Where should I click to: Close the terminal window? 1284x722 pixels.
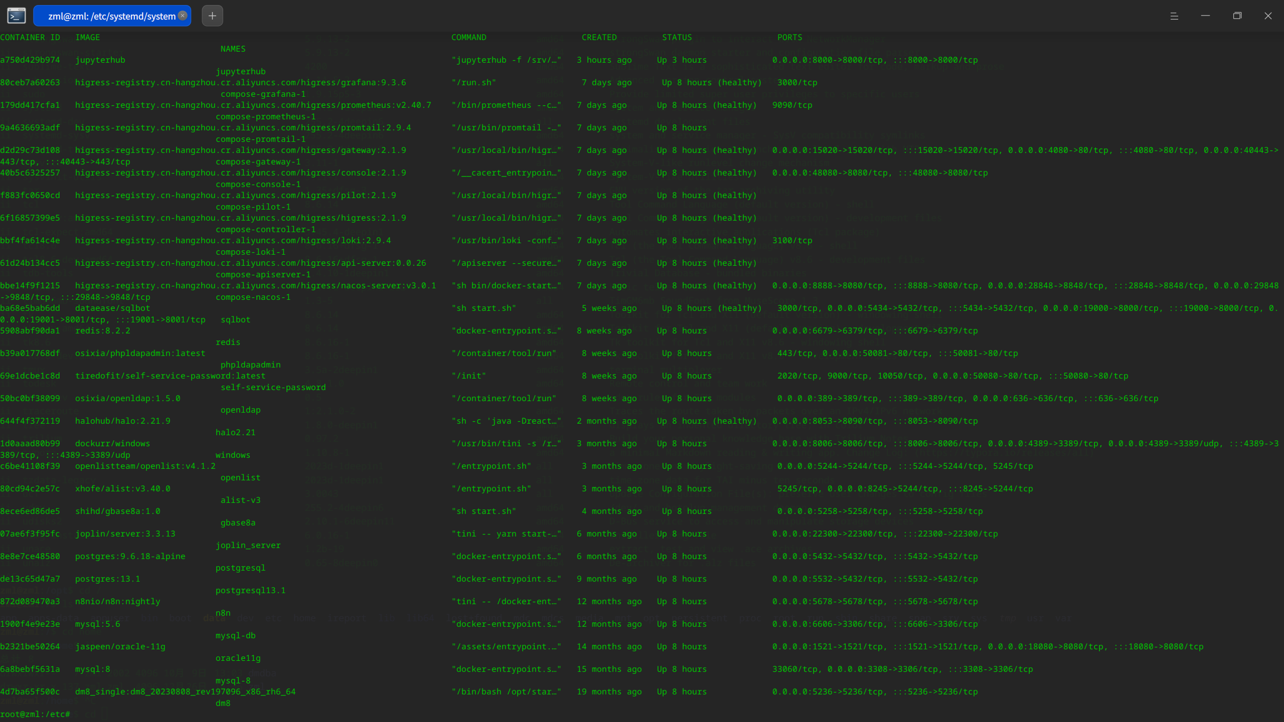click(x=1268, y=16)
